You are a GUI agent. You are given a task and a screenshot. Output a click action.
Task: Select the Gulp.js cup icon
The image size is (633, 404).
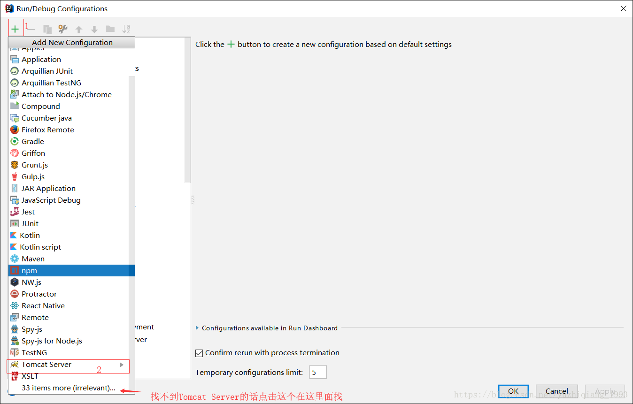tap(15, 176)
